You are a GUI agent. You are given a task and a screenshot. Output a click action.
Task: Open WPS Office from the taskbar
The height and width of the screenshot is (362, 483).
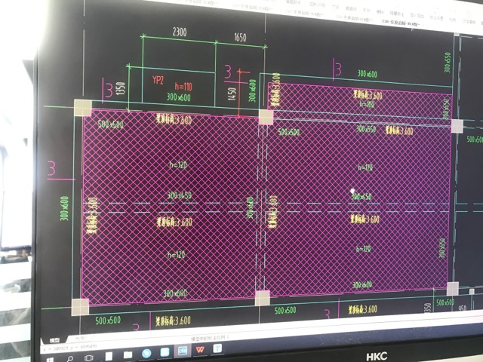click(201, 350)
